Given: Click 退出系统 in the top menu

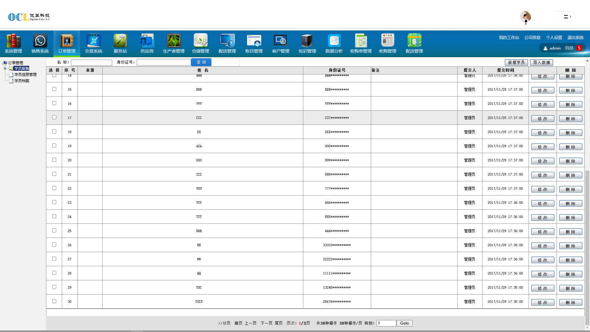Looking at the screenshot, I should (575, 38).
